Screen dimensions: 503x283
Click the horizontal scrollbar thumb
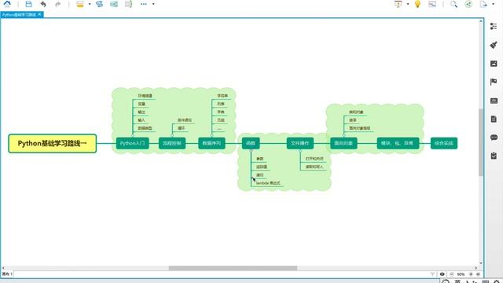tap(233, 268)
